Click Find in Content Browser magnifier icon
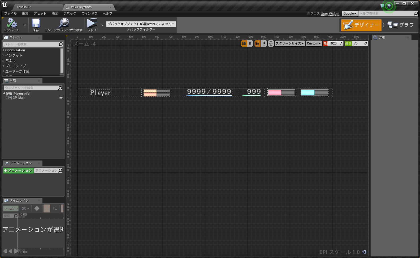 click(63, 23)
